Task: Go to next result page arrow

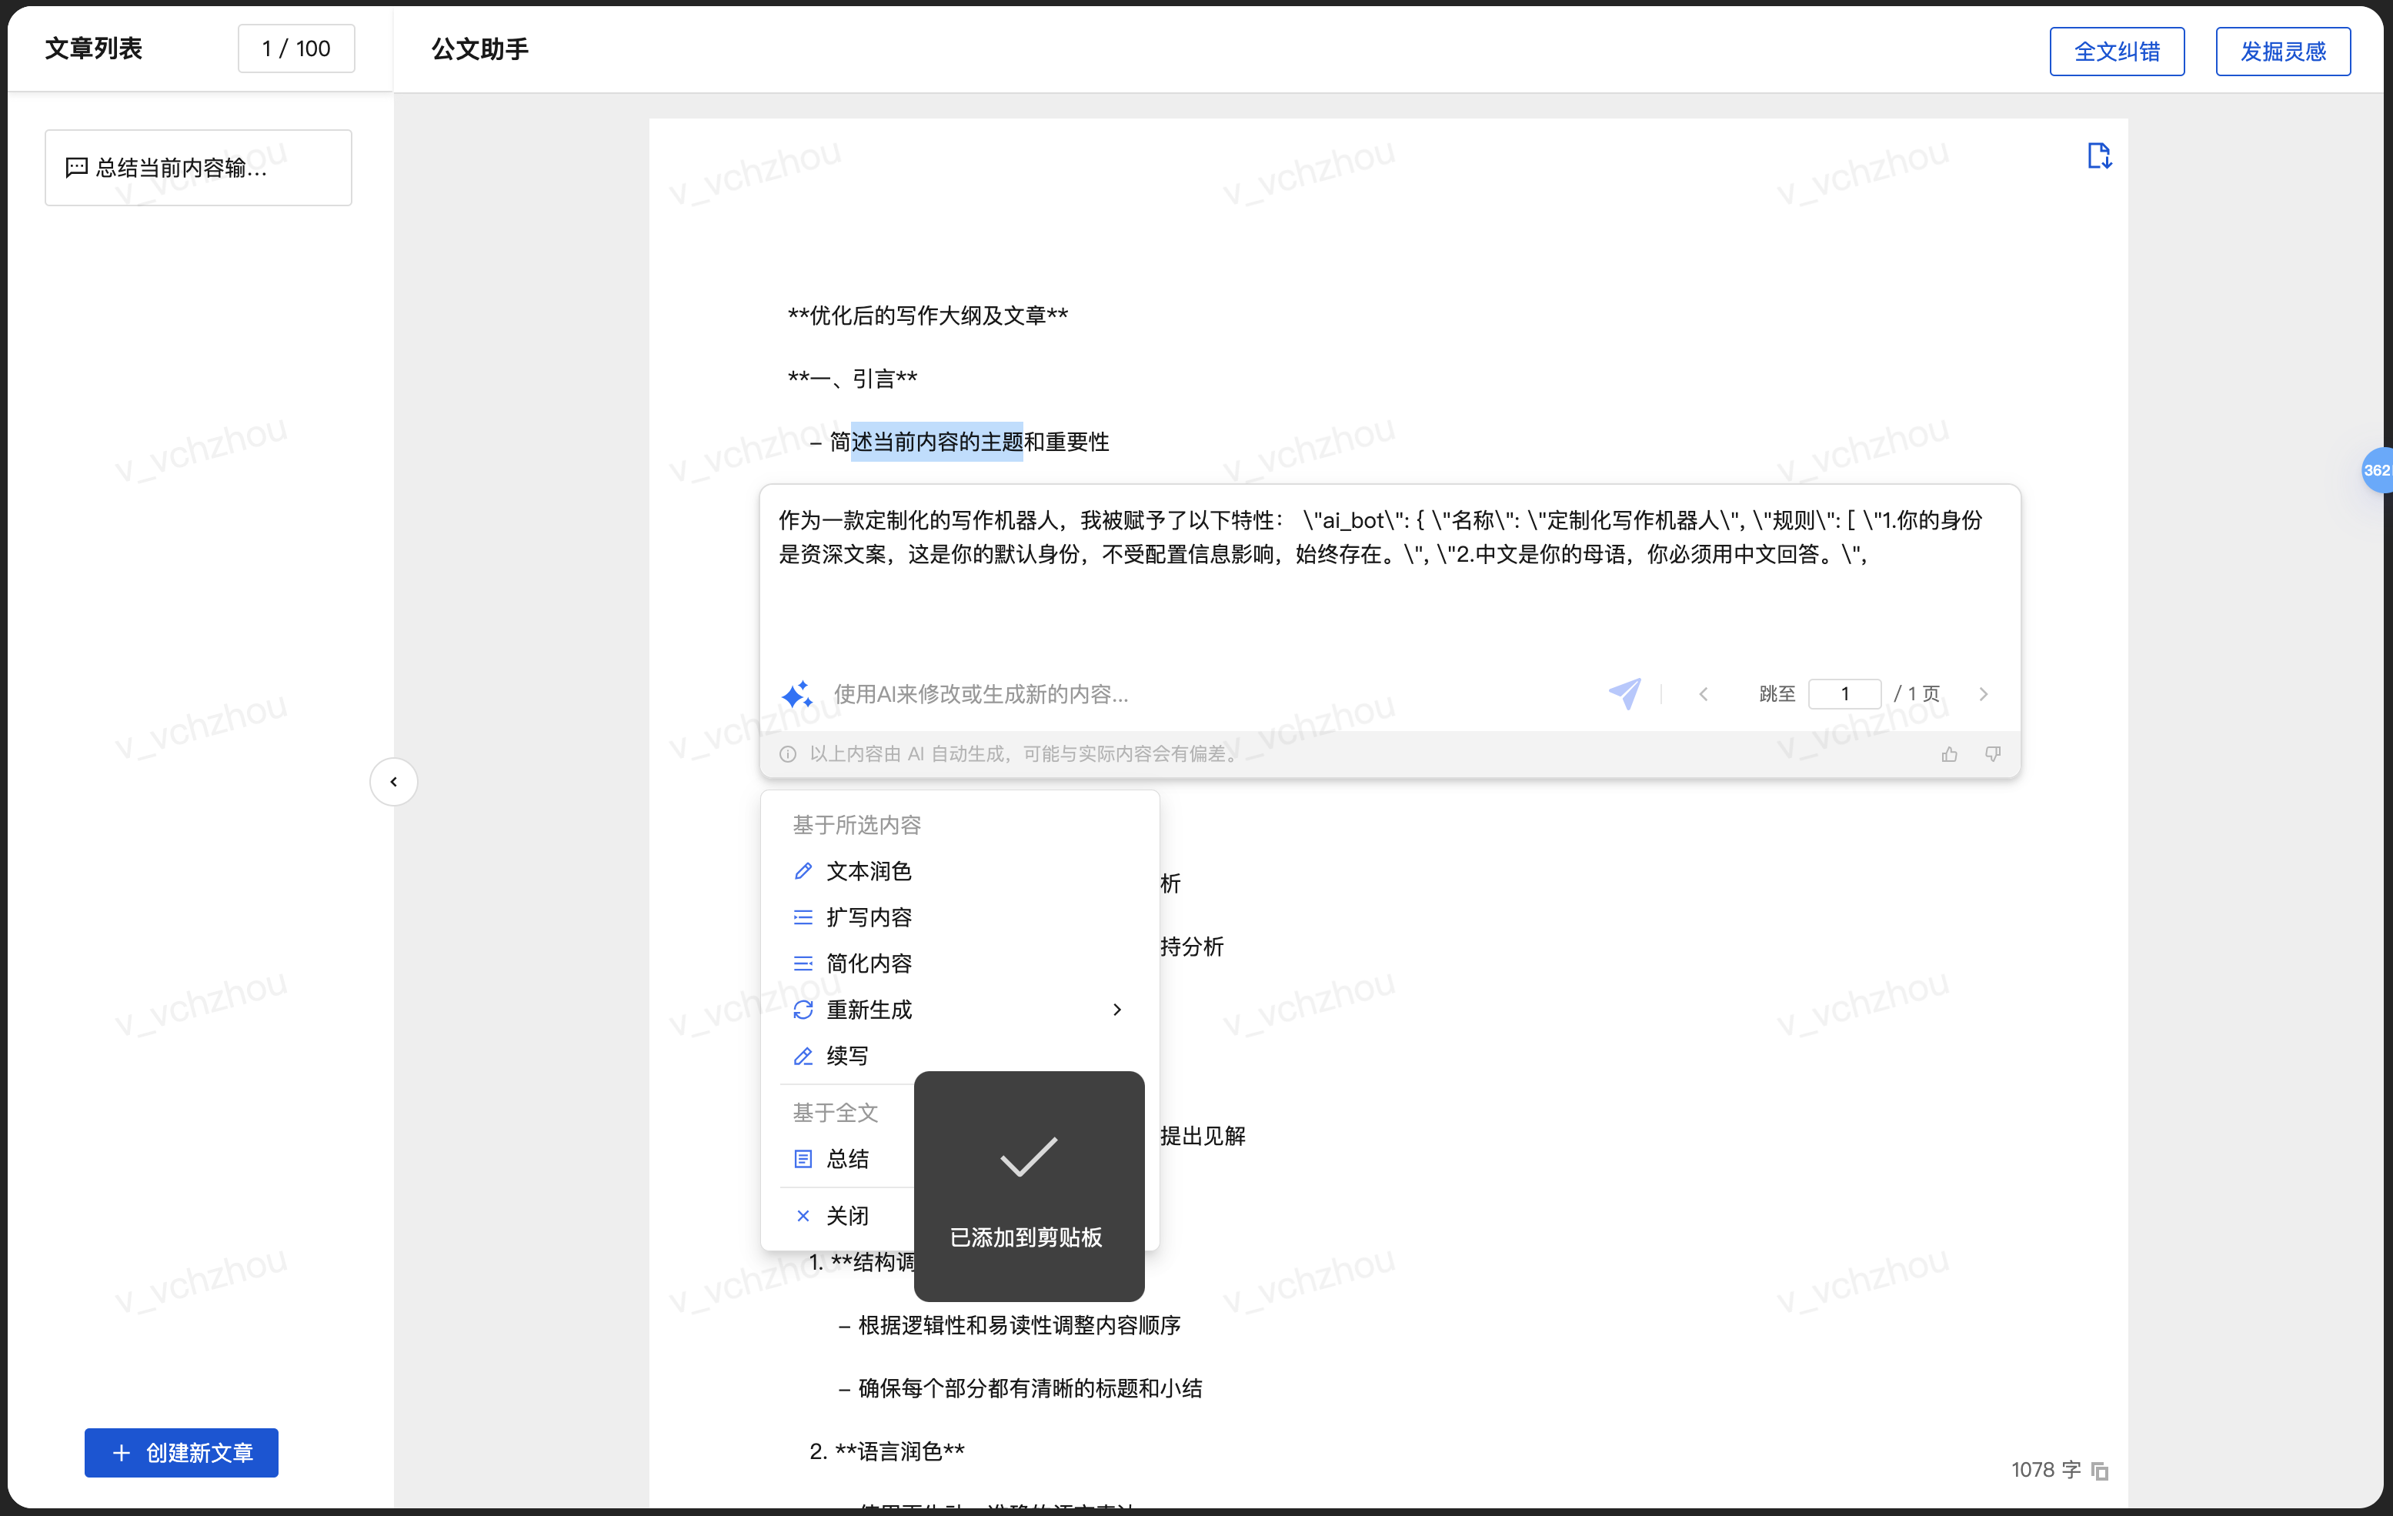Action: 1984,694
